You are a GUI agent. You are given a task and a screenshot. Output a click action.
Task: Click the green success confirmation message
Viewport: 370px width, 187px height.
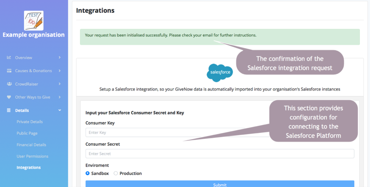(220, 37)
